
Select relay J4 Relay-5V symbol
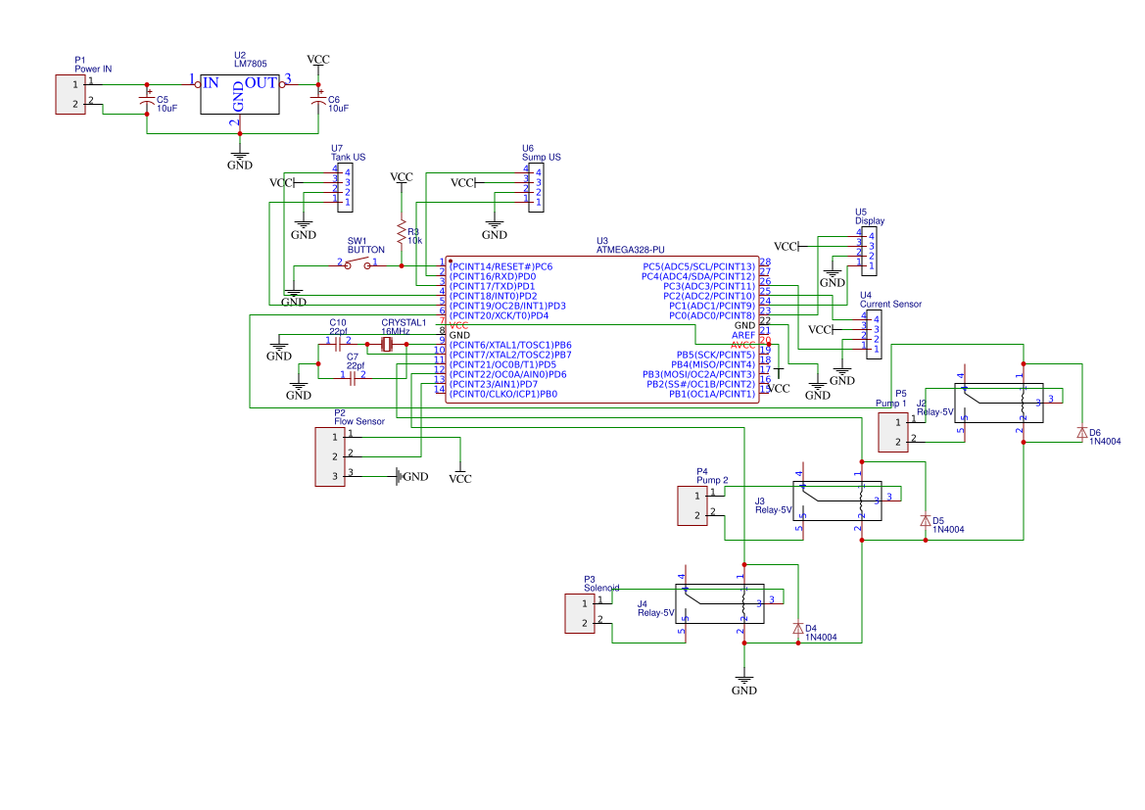[720, 604]
